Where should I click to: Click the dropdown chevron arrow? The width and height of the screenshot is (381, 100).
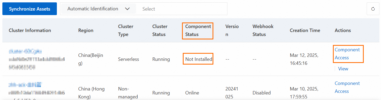pos(127,9)
